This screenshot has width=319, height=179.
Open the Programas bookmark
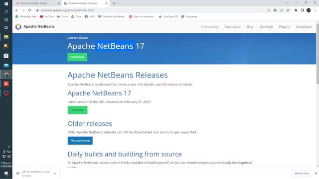click(189, 16)
